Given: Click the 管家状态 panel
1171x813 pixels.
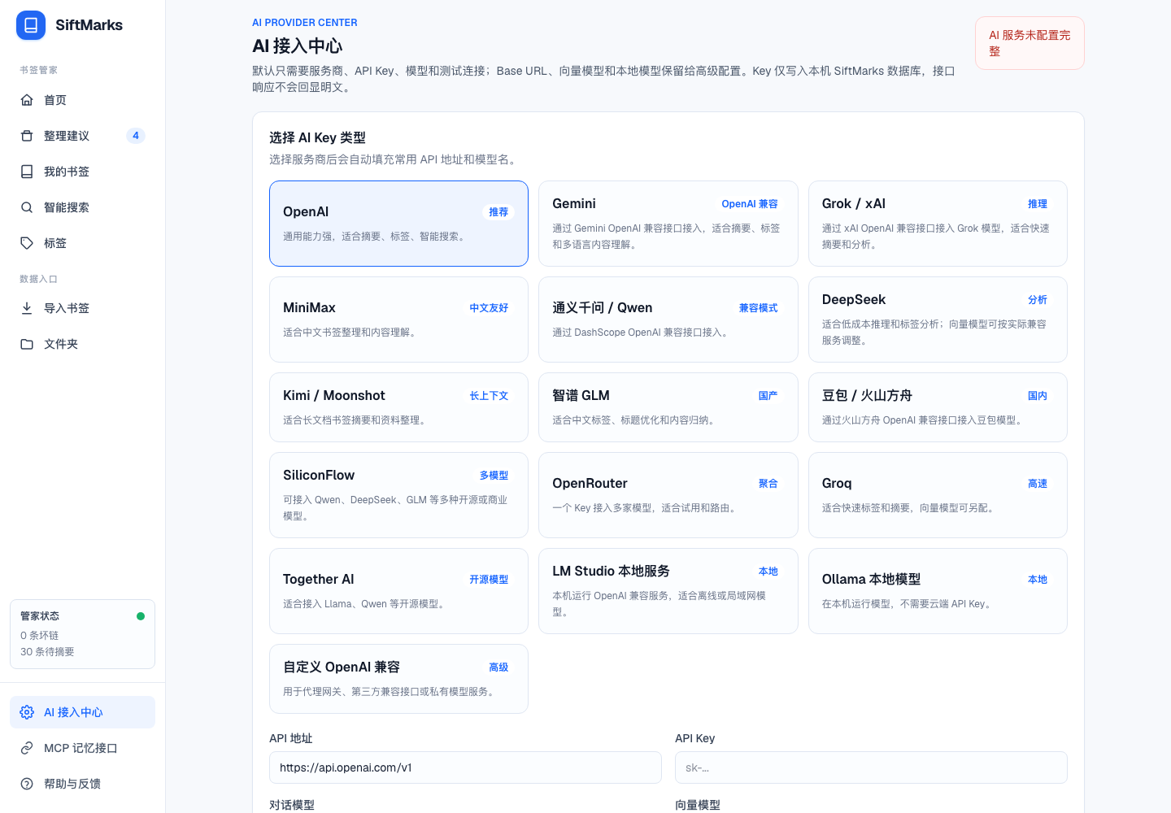Looking at the screenshot, I should click(82, 634).
